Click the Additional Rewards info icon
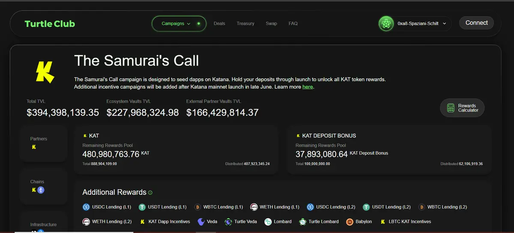Viewport: 514px width, 233px height. [x=150, y=193]
